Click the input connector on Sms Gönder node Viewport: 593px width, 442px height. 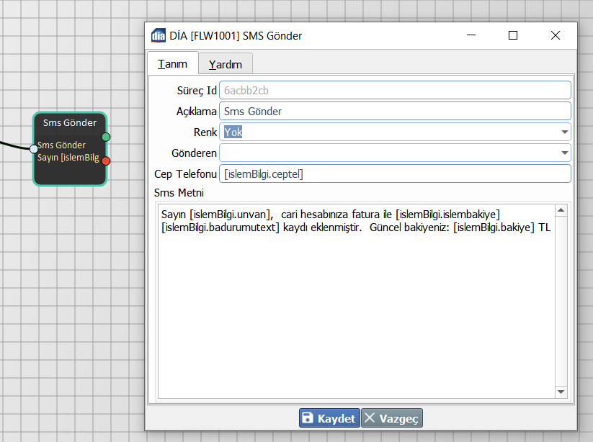pos(33,149)
